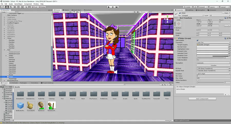231x124 pixels.
Task: Toggle Pivot/Center handle position
Action: [34, 7]
